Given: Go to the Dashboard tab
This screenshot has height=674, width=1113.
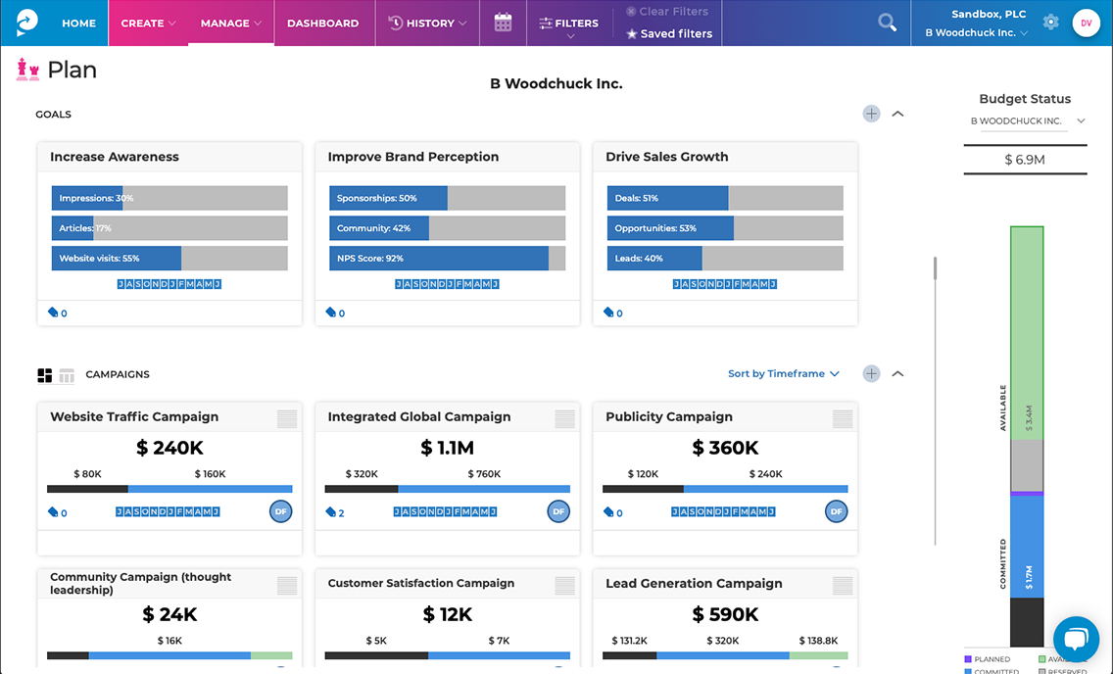Looking at the screenshot, I should (x=322, y=23).
